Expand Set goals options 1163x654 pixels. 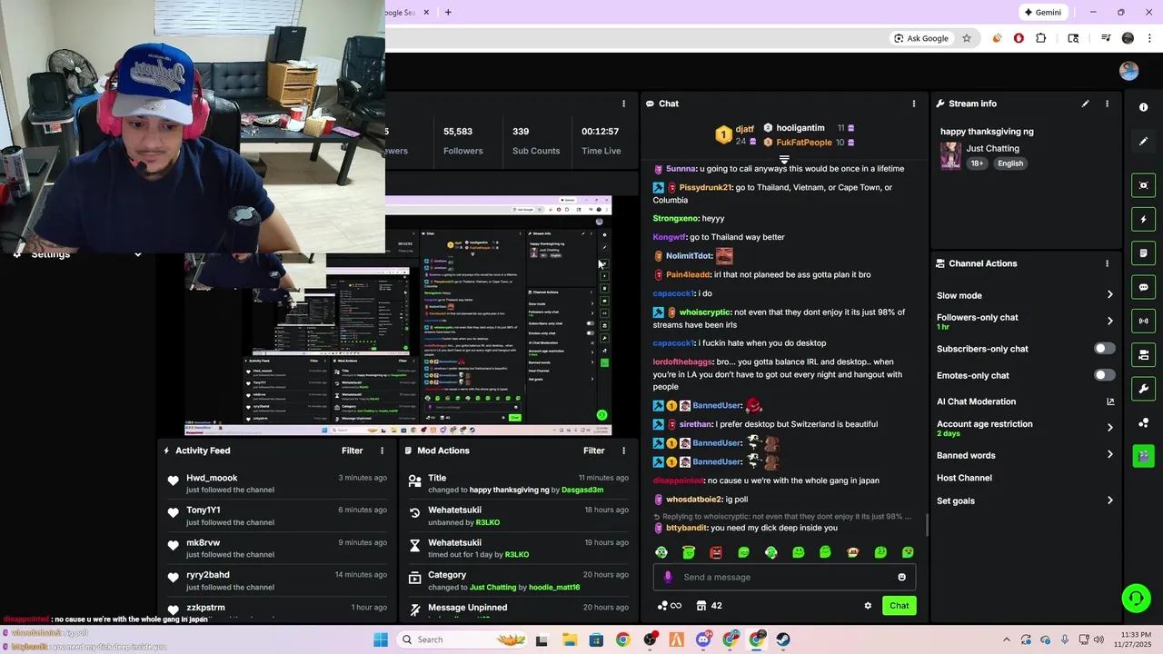pos(1109,500)
